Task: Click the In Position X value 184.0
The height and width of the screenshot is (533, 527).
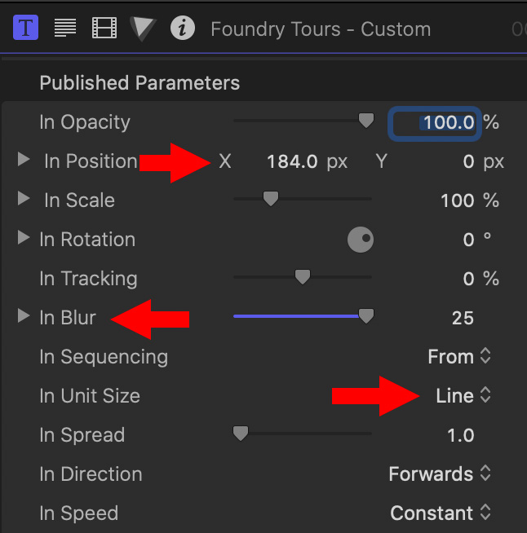Action: click(292, 161)
